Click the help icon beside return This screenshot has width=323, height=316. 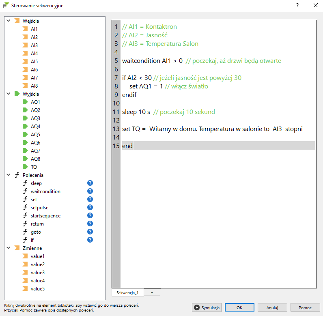[x=90, y=224]
